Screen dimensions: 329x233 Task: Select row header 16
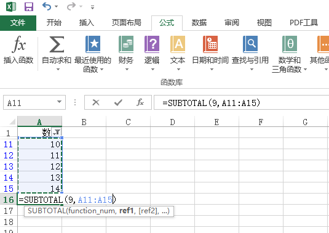click(9, 200)
